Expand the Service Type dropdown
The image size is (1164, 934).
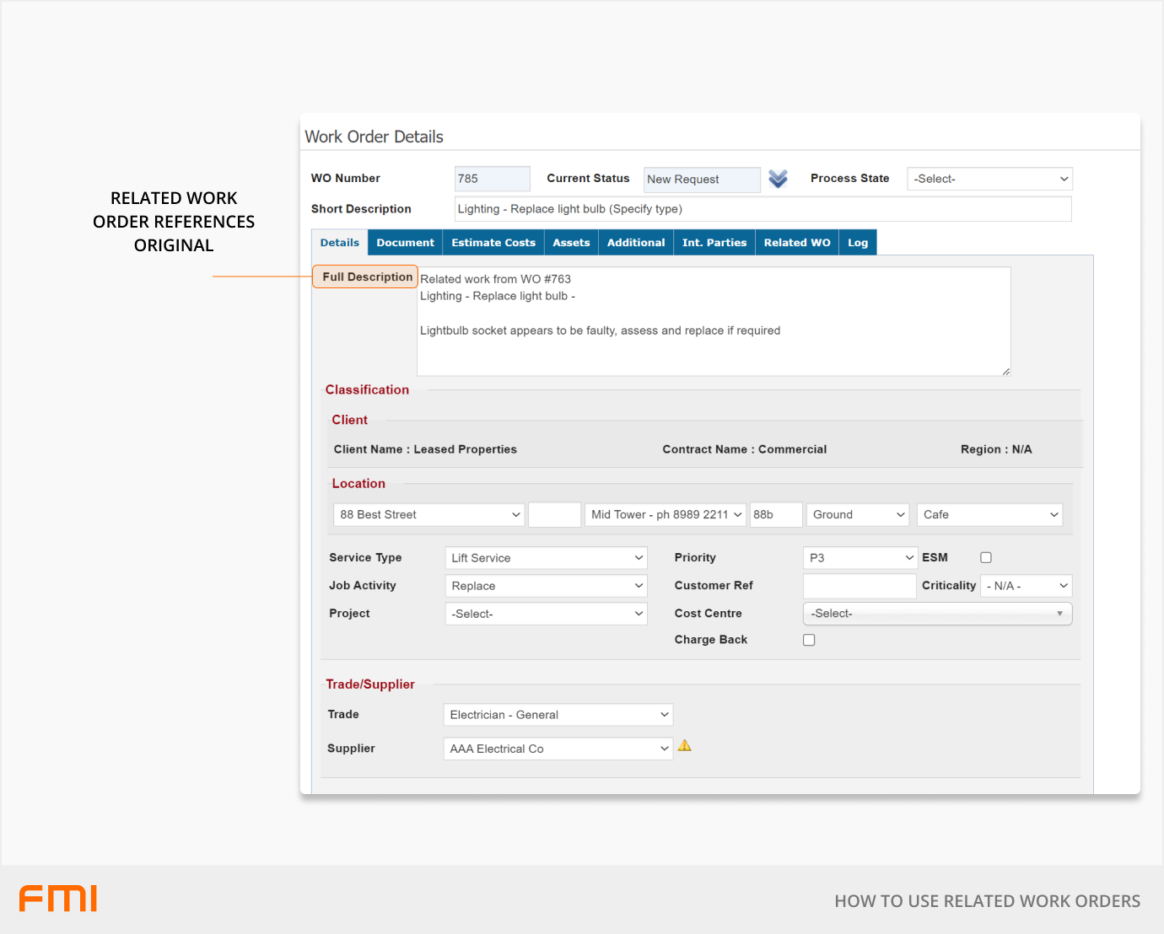pos(545,558)
